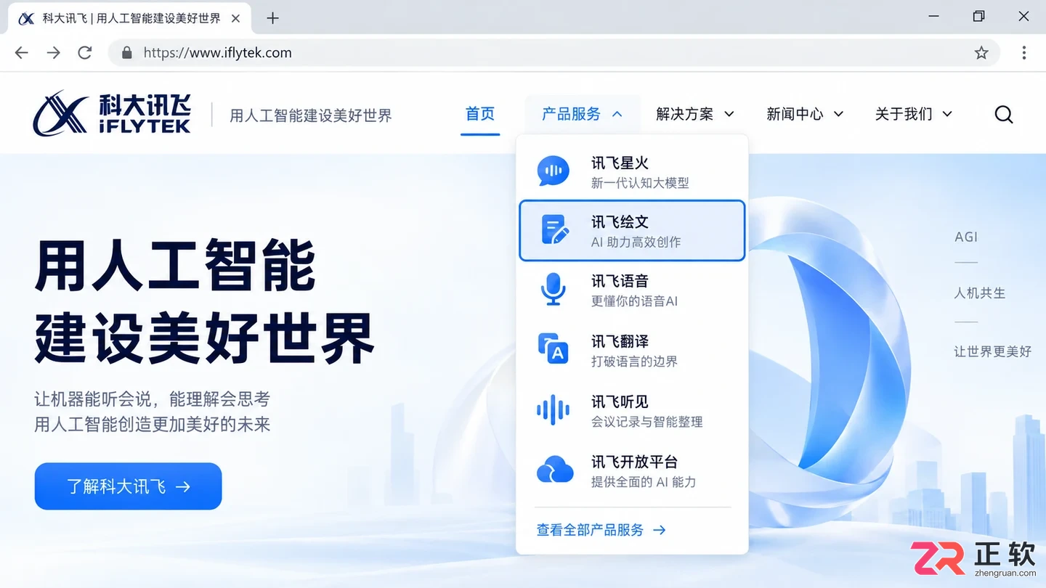Click the 讯飞听见 sound wave icon
Image resolution: width=1046 pixels, height=588 pixels.
pyautogui.click(x=554, y=410)
